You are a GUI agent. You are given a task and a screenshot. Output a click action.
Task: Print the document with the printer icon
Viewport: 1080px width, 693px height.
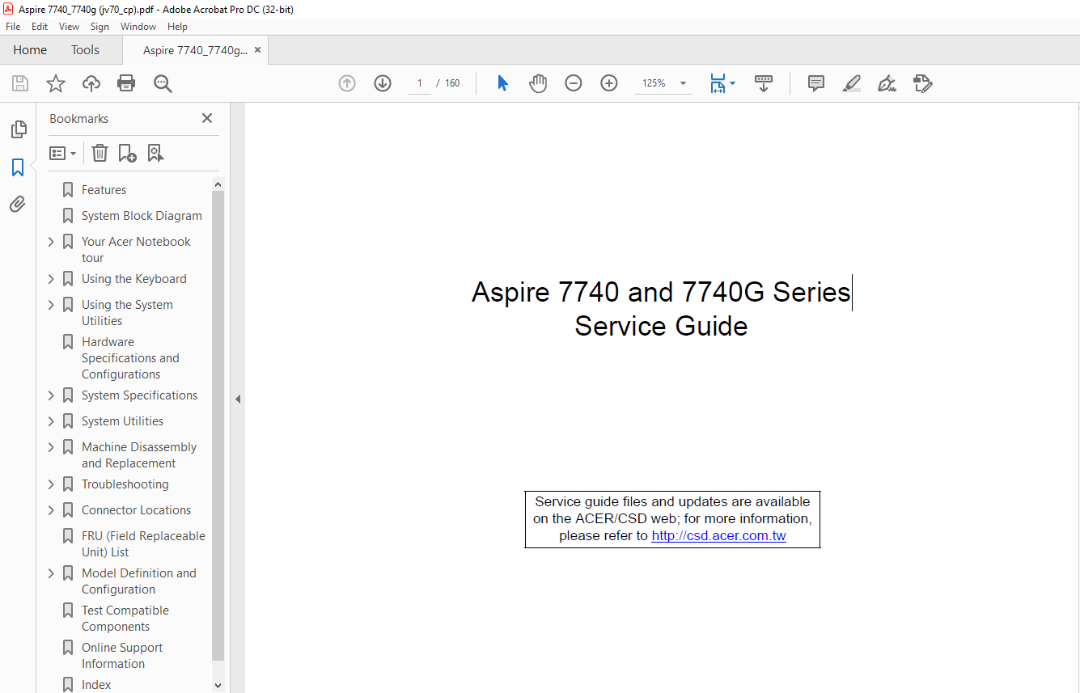pyautogui.click(x=126, y=83)
